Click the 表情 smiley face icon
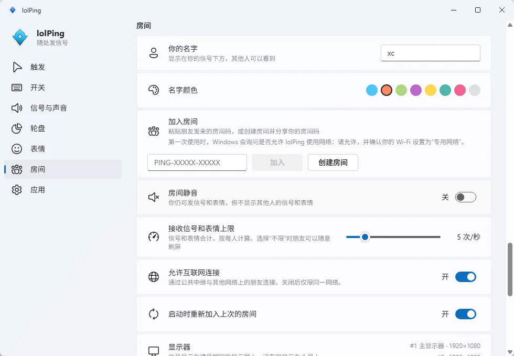This screenshot has height=356, width=514. click(x=17, y=149)
